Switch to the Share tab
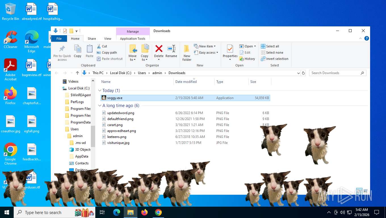Screen dimensions: 386x218 tap(92, 39)
